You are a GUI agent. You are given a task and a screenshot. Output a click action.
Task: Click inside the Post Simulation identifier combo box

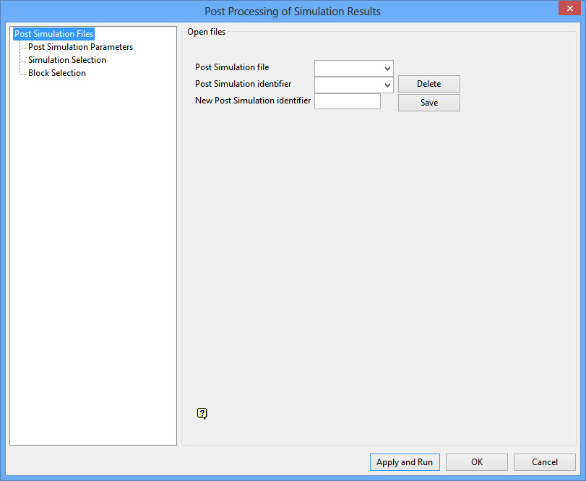click(347, 84)
